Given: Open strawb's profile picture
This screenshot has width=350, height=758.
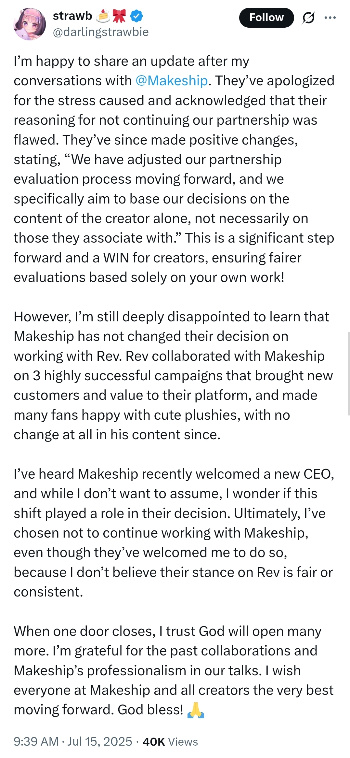Looking at the screenshot, I should pyautogui.click(x=29, y=24).
